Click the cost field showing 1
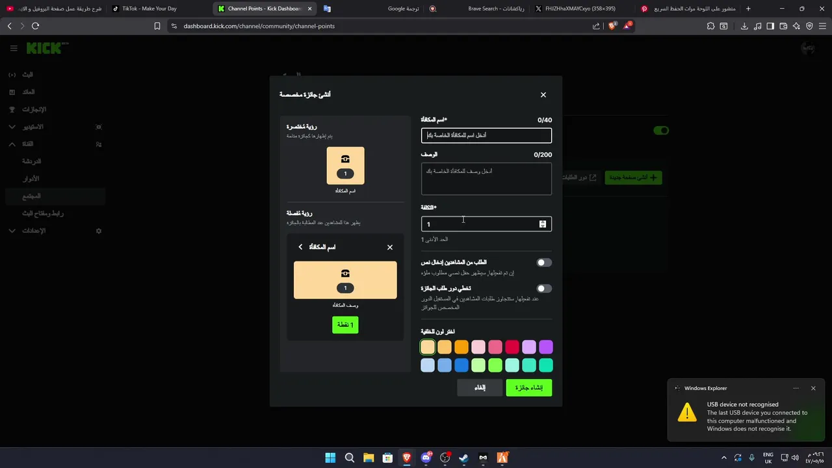 coord(486,224)
